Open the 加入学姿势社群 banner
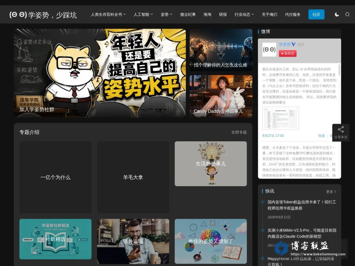 (100, 73)
